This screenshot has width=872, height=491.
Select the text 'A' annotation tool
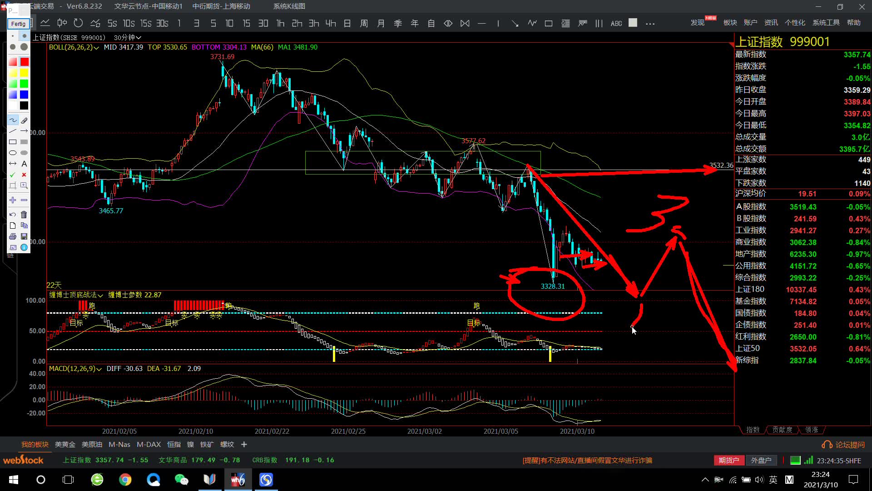(24, 164)
